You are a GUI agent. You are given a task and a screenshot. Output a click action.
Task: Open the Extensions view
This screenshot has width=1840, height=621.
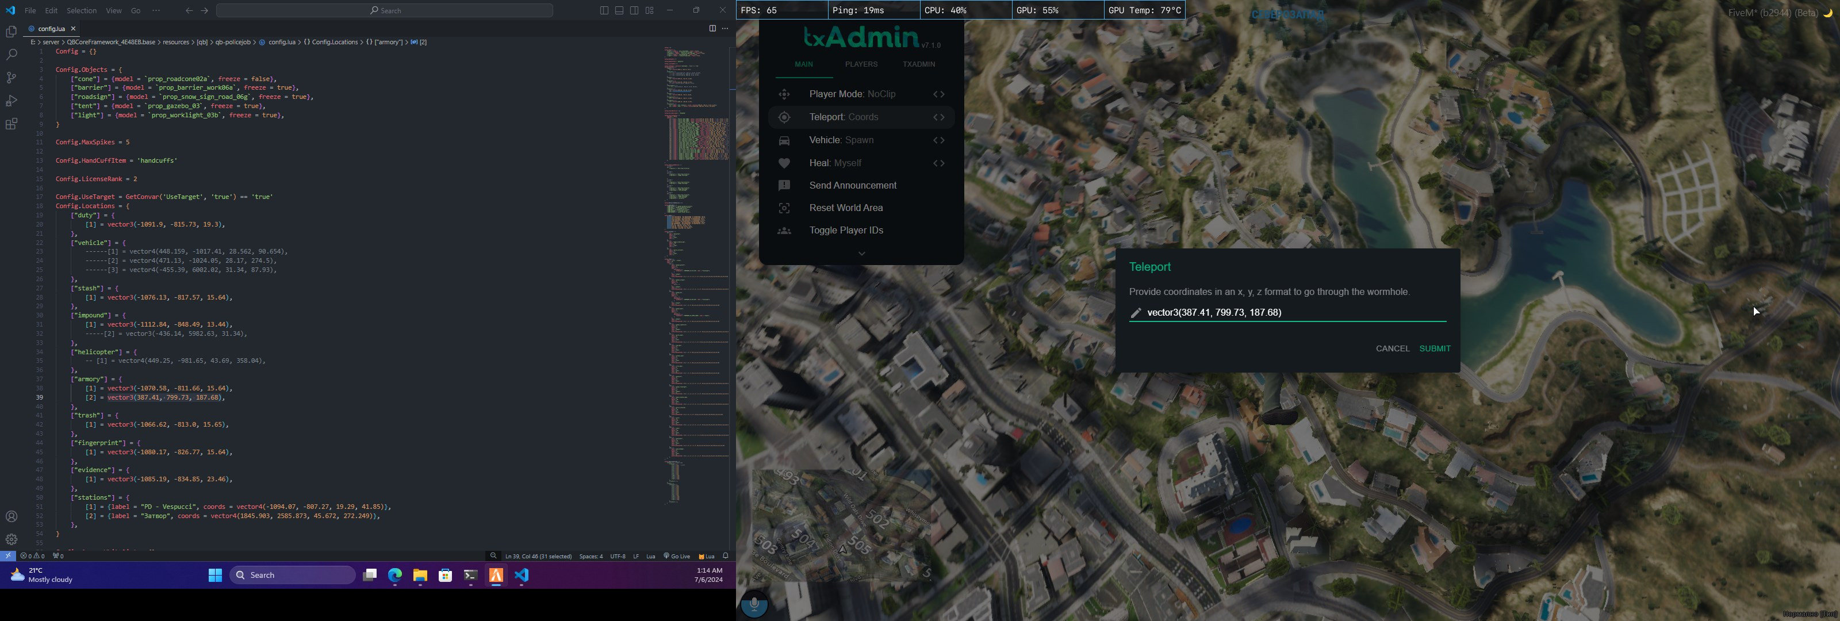coord(11,124)
